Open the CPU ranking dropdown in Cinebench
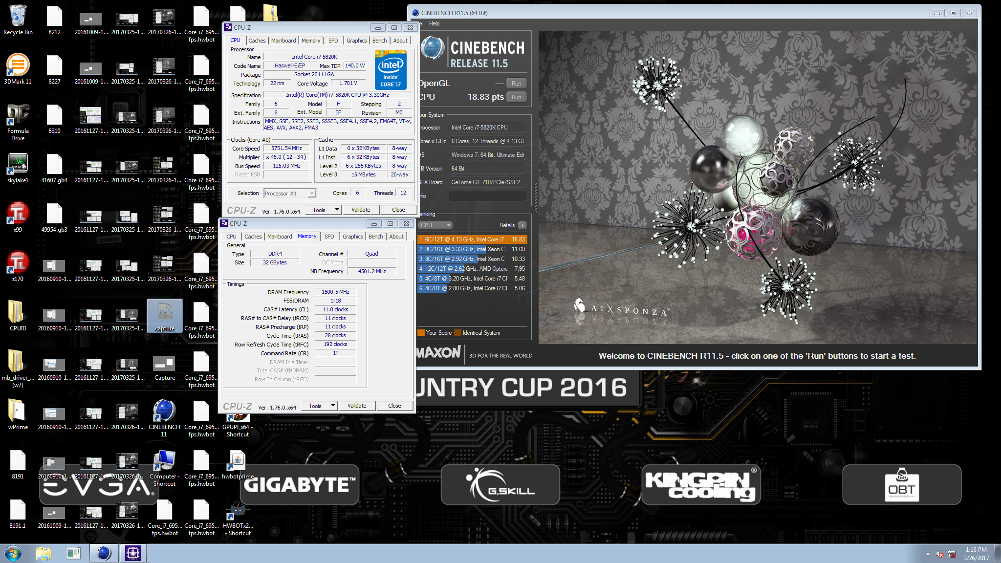Viewport: 1001px width, 563px height. click(435, 225)
